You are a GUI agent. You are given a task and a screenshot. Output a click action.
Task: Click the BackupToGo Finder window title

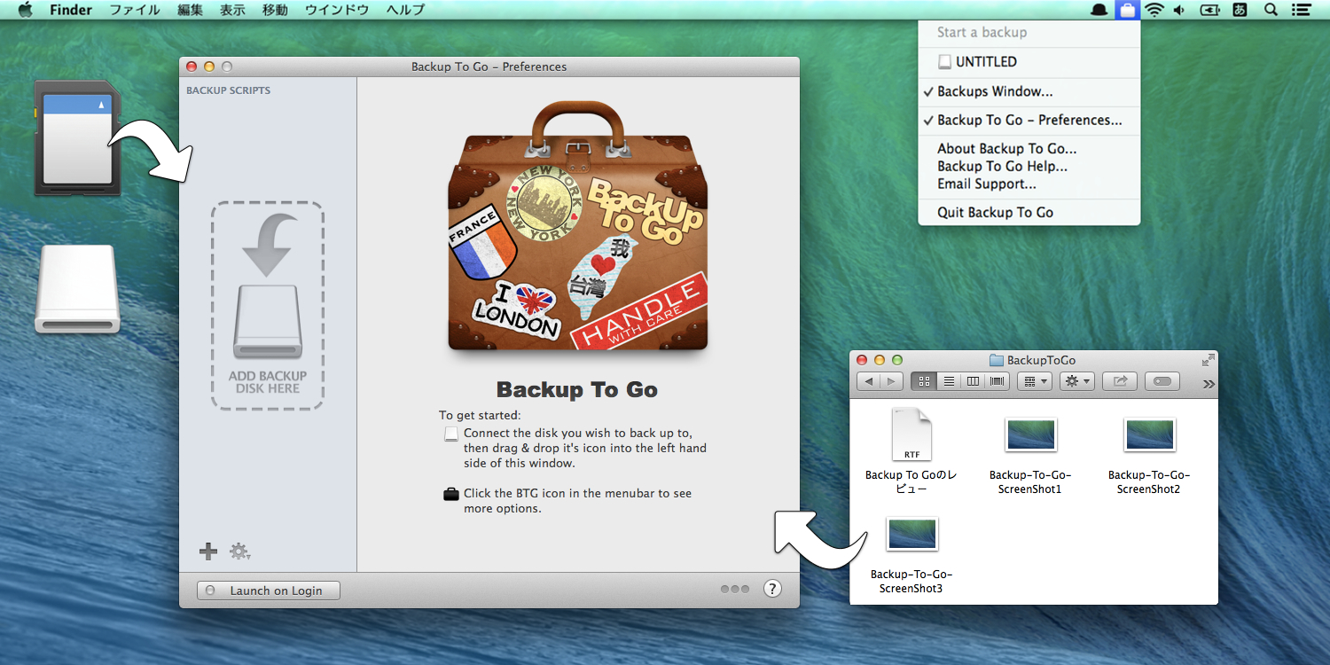click(1041, 360)
